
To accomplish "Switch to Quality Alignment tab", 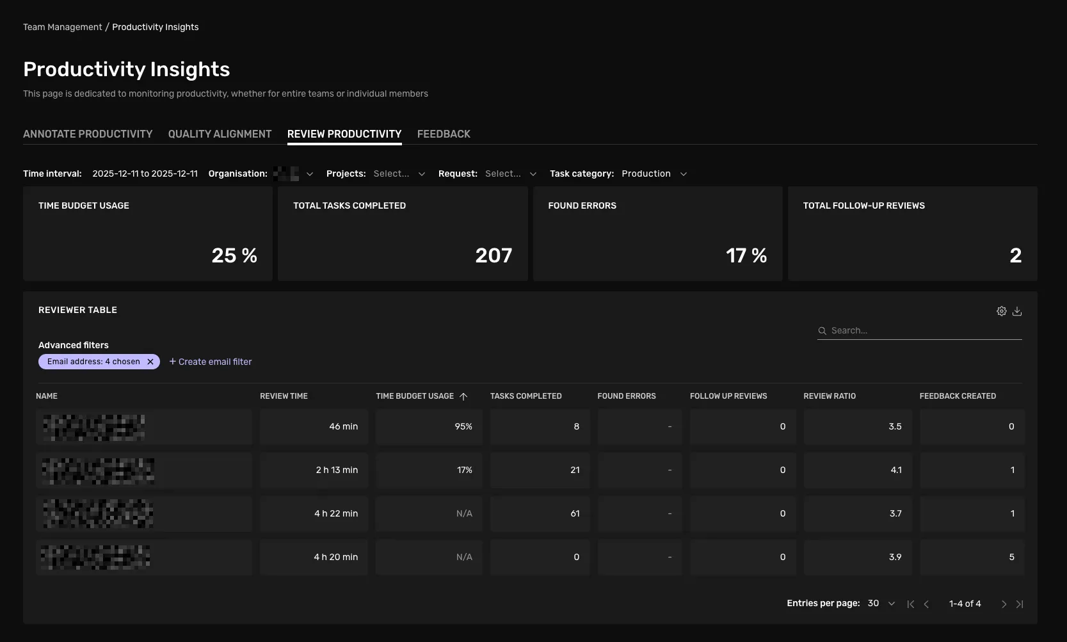I will tap(220, 134).
